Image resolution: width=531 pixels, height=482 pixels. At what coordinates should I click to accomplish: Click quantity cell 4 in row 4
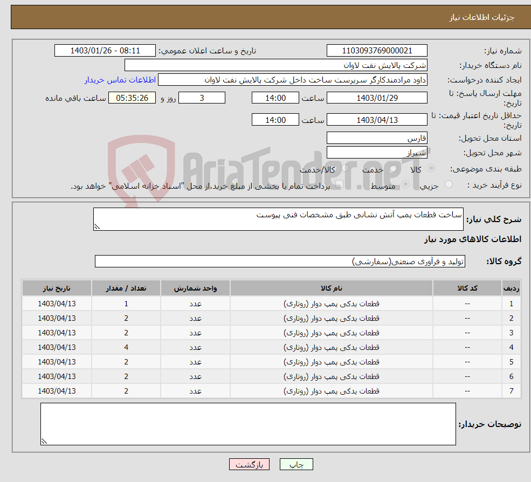[x=126, y=348]
